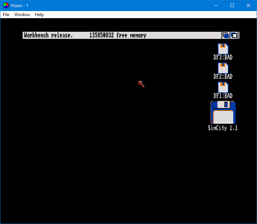Select the DF2:BAD disk icon

(223, 68)
